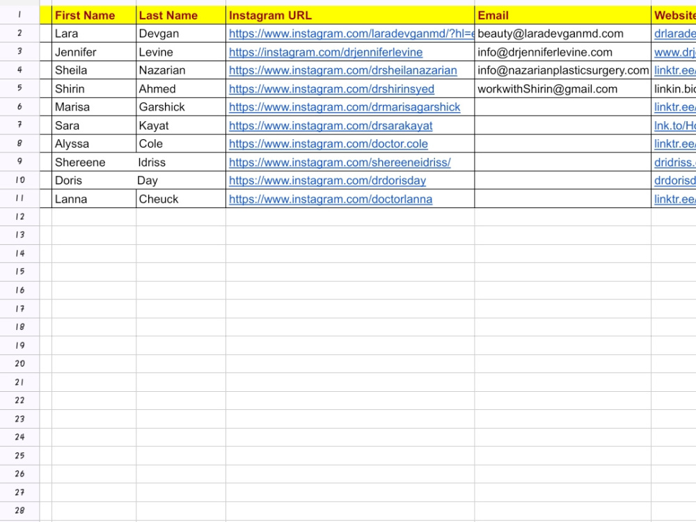Select the info@nazarianplasticsurgery.com cell
This screenshot has width=696, height=522.
click(x=563, y=70)
